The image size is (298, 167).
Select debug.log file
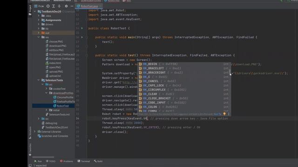[51, 123]
